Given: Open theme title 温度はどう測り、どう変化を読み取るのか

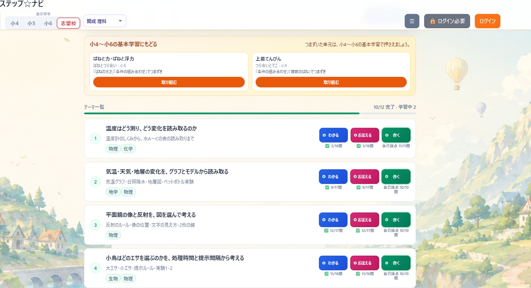Looking at the screenshot, I should coord(151,128).
